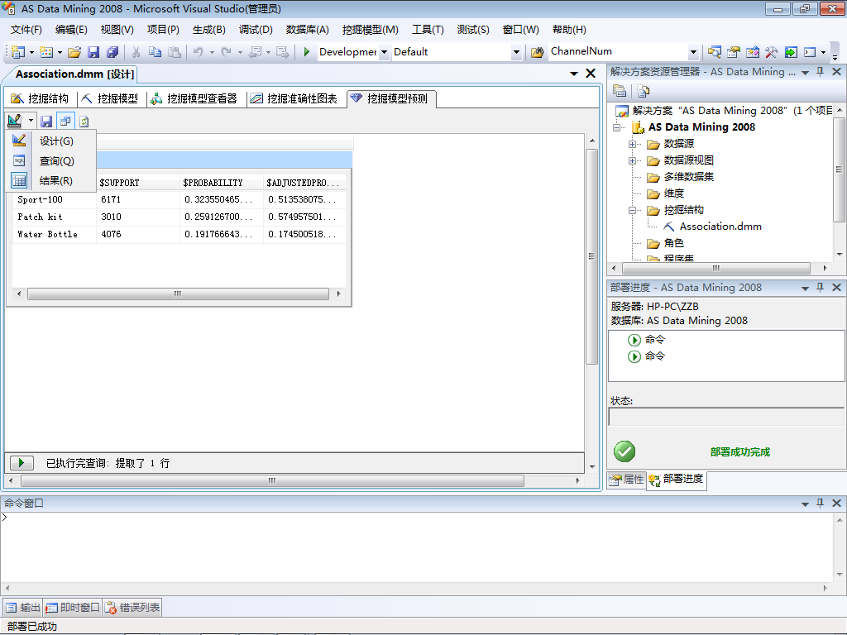
Task: Open the 输出 tab at bottom
Action: (x=23, y=608)
